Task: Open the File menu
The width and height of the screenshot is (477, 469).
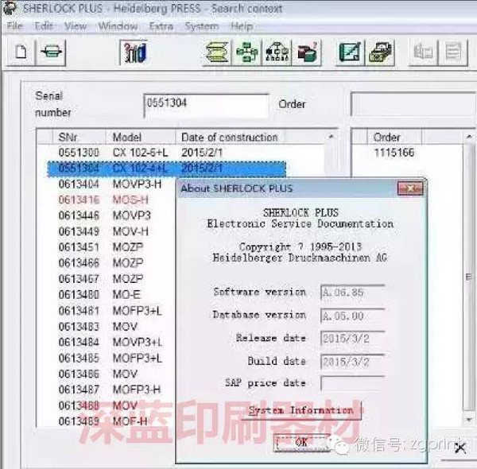Action: [x=14, y=26]
